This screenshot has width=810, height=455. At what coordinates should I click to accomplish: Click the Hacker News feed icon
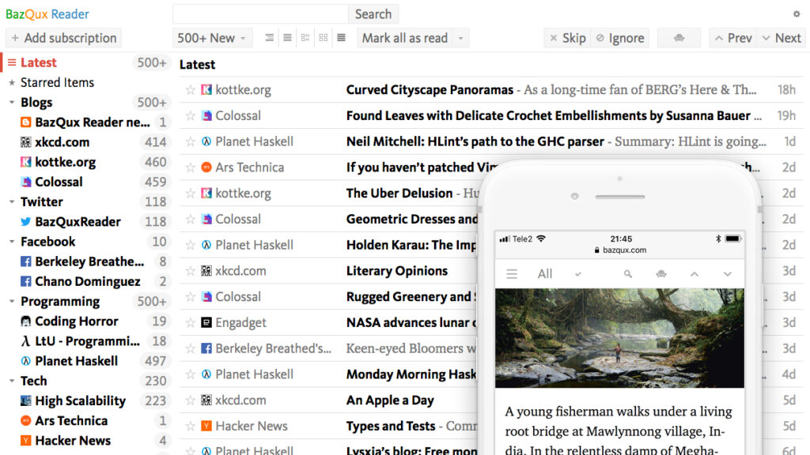pos(25,440)
